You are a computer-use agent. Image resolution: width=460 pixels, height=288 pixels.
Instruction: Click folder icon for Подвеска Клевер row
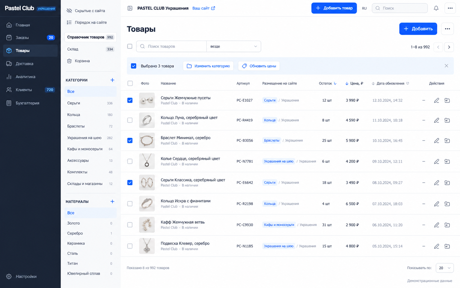coord(447,246)
